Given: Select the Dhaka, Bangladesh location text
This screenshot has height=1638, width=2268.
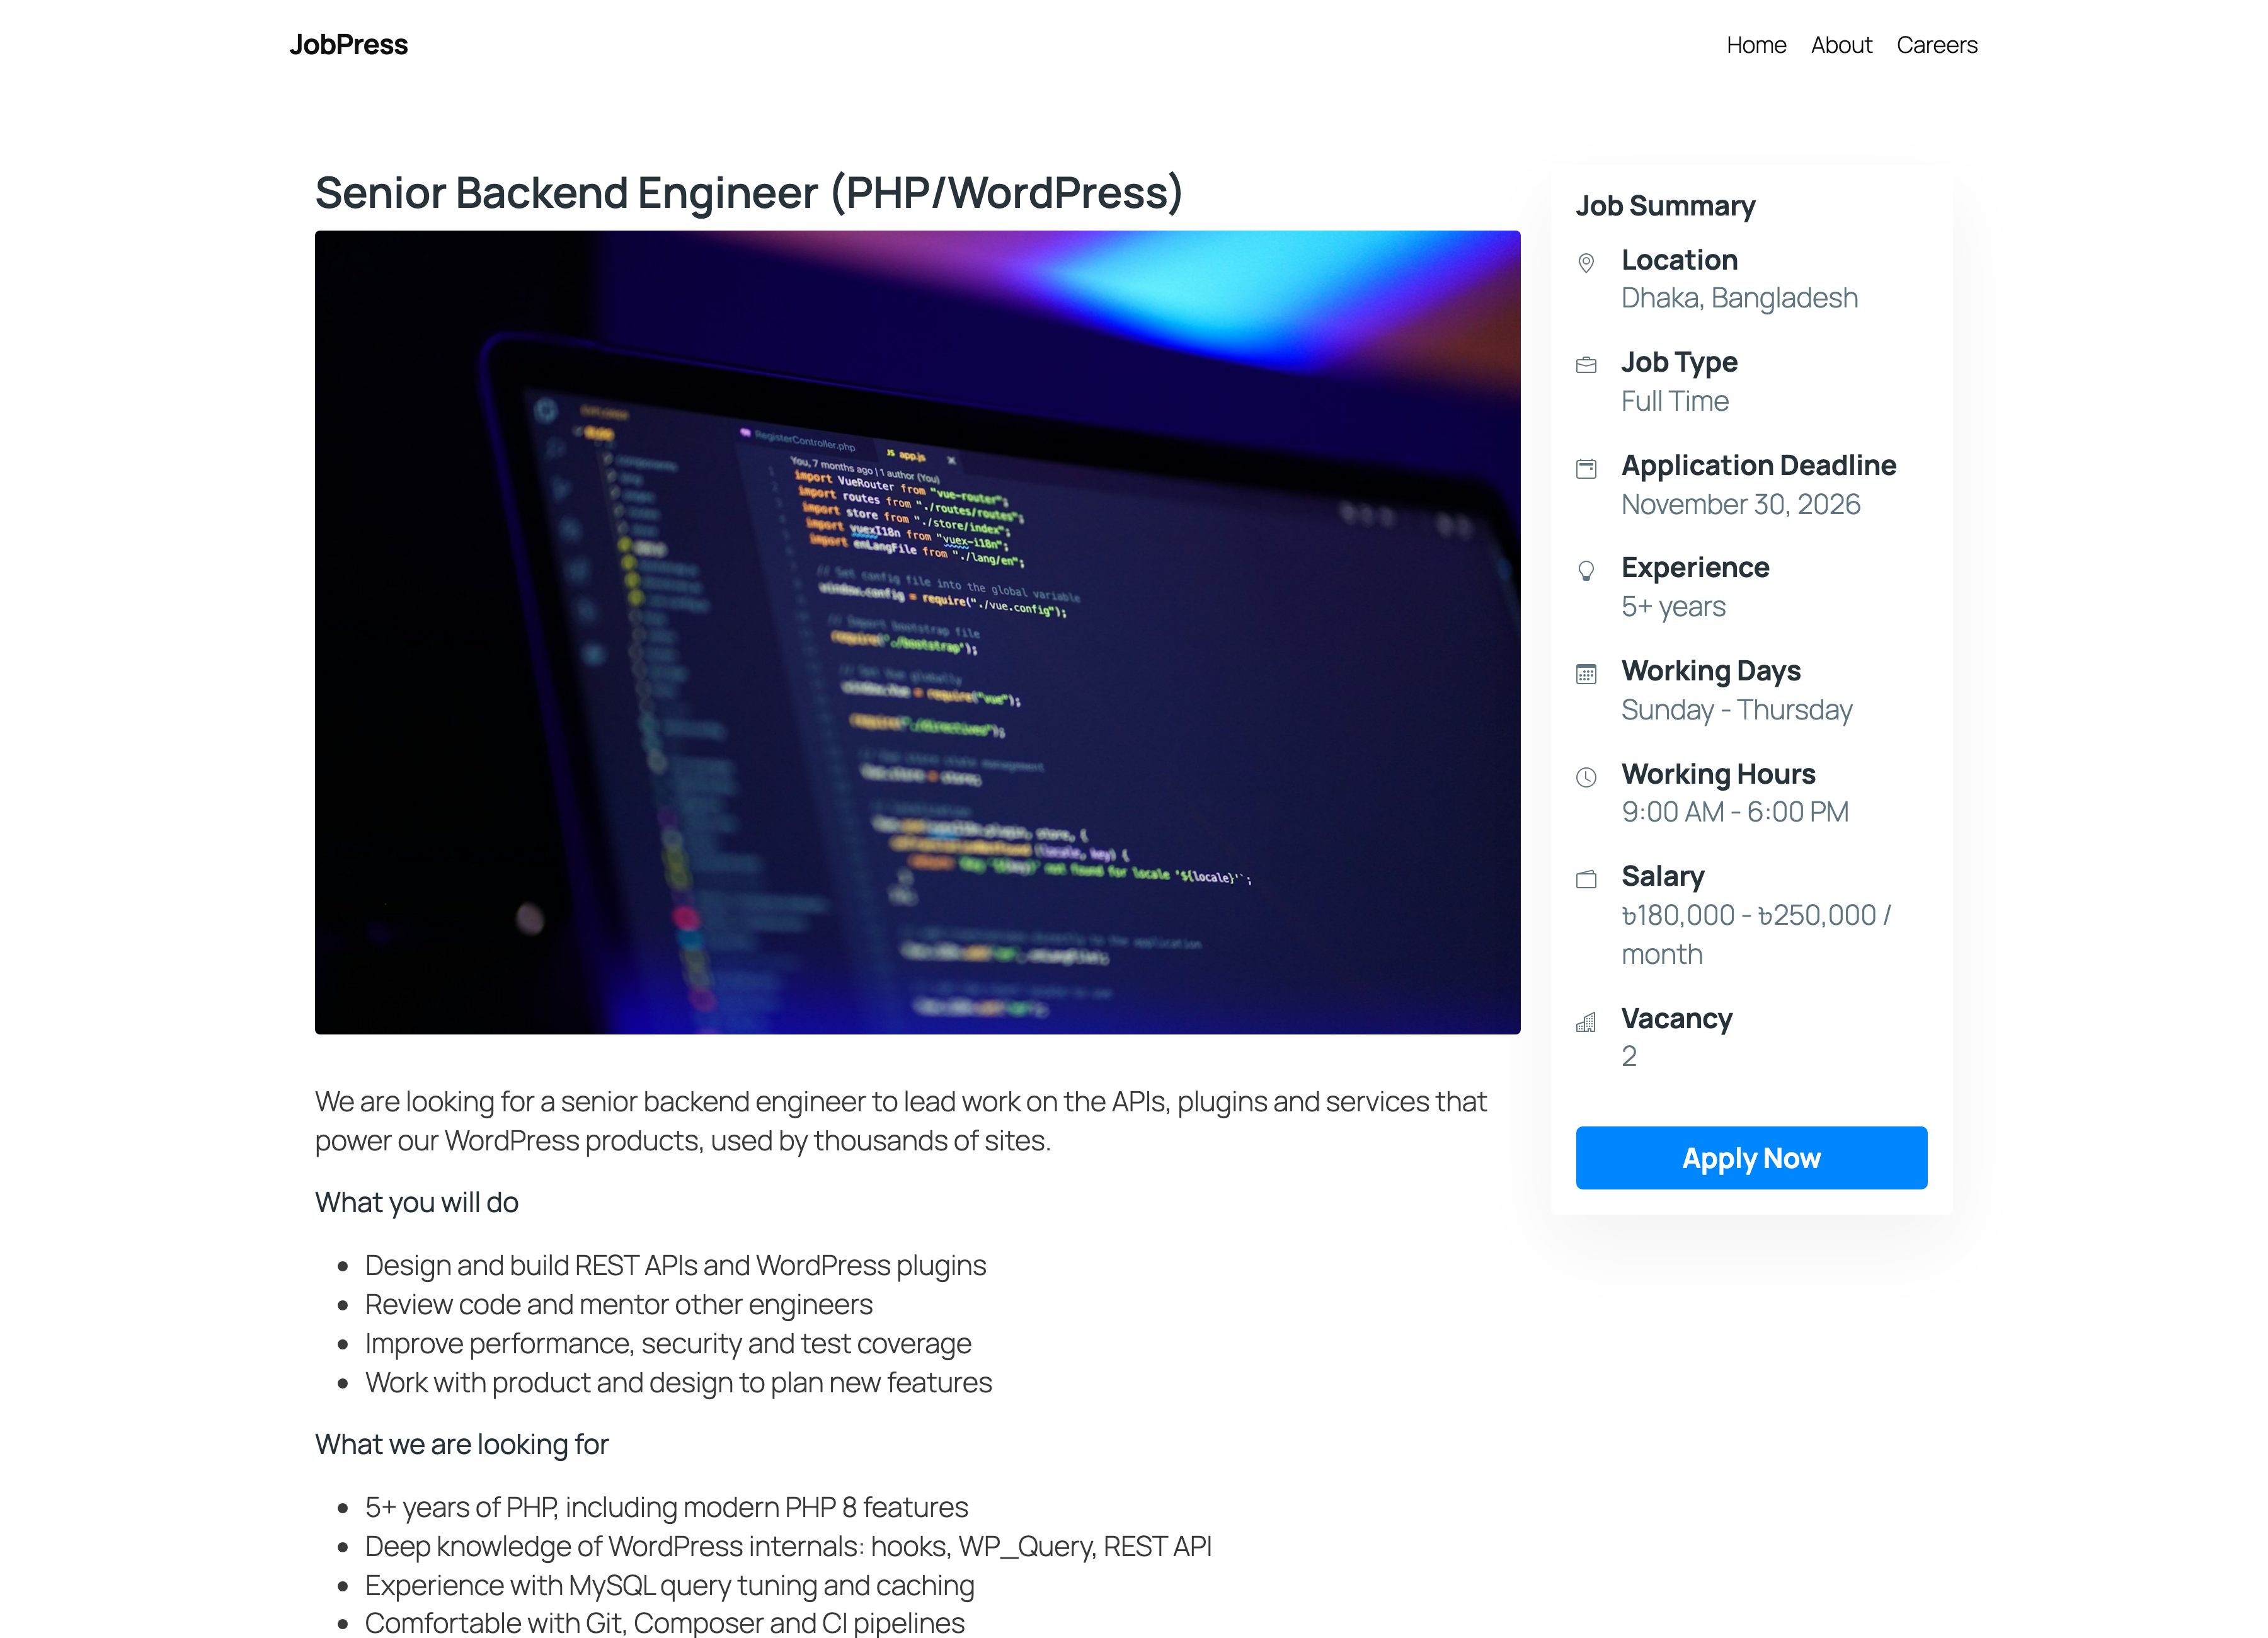Looking at the screenshot, I should point(1739,298).
